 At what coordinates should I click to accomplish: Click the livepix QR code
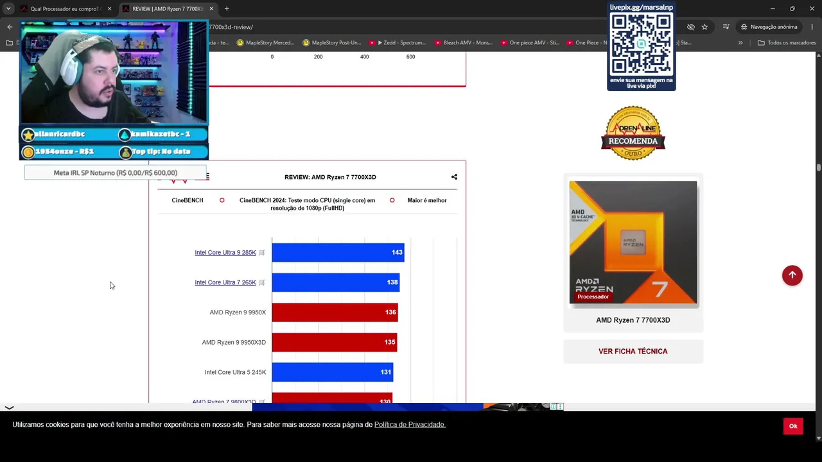[x=642, y=44]
